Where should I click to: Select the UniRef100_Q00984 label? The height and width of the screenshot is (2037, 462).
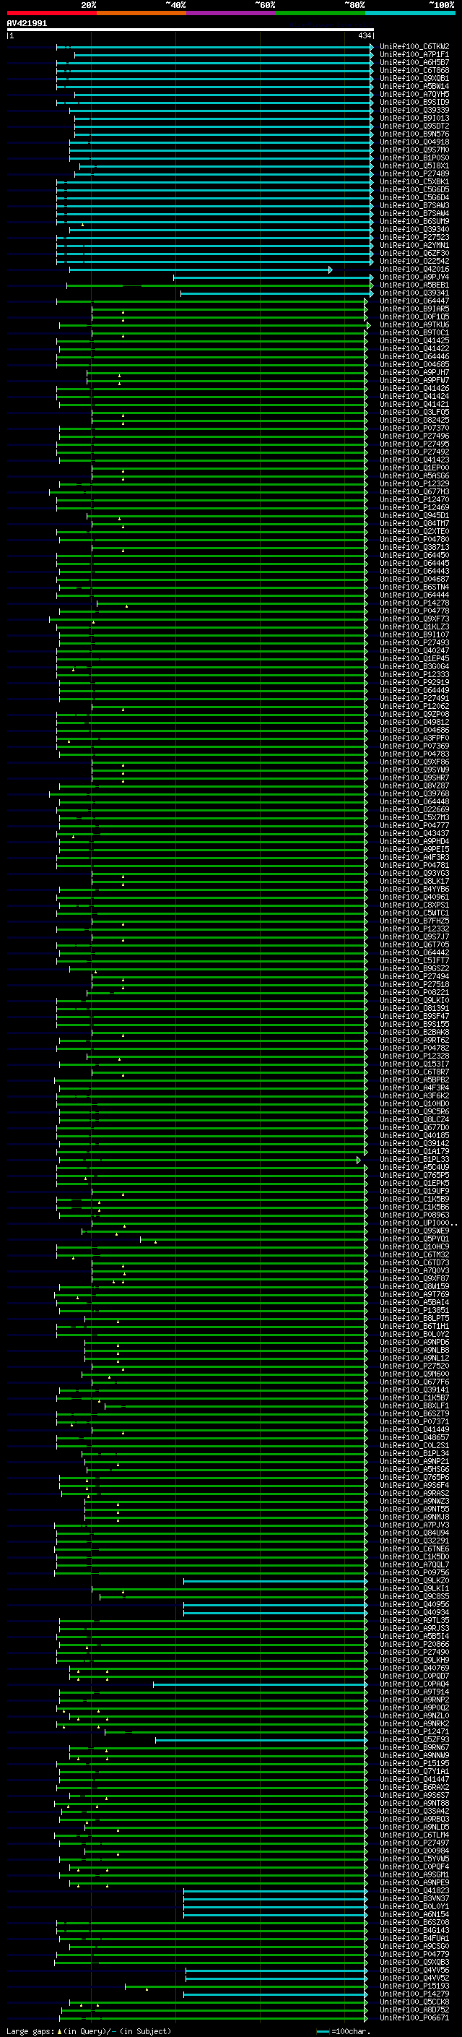414,1851
